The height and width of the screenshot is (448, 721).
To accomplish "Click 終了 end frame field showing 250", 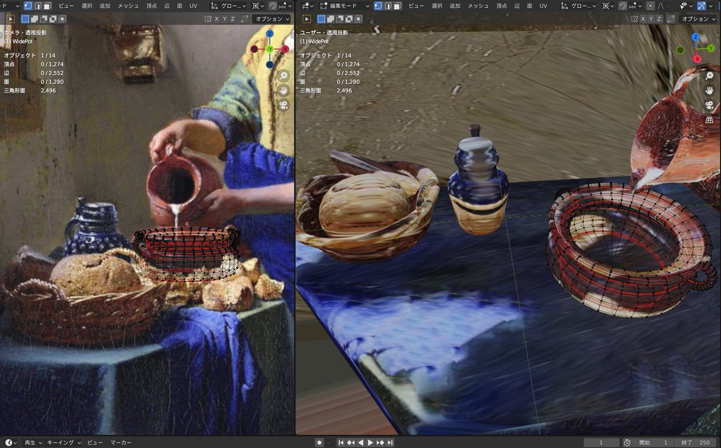I will click(695, 443).
